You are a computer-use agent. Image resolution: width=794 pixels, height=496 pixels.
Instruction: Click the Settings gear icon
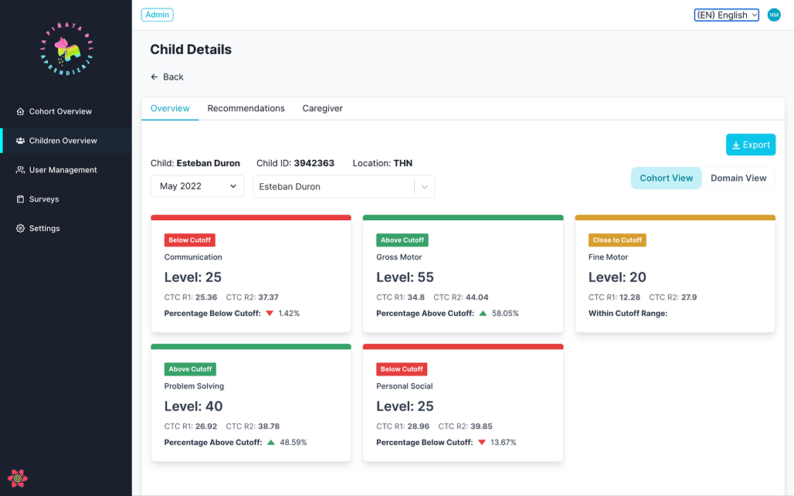(21, 229)
